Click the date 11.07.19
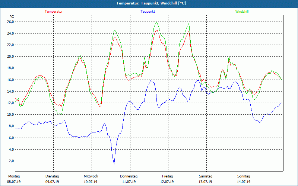The height and width of the screenshot is (186, 298). click(129, 182)
